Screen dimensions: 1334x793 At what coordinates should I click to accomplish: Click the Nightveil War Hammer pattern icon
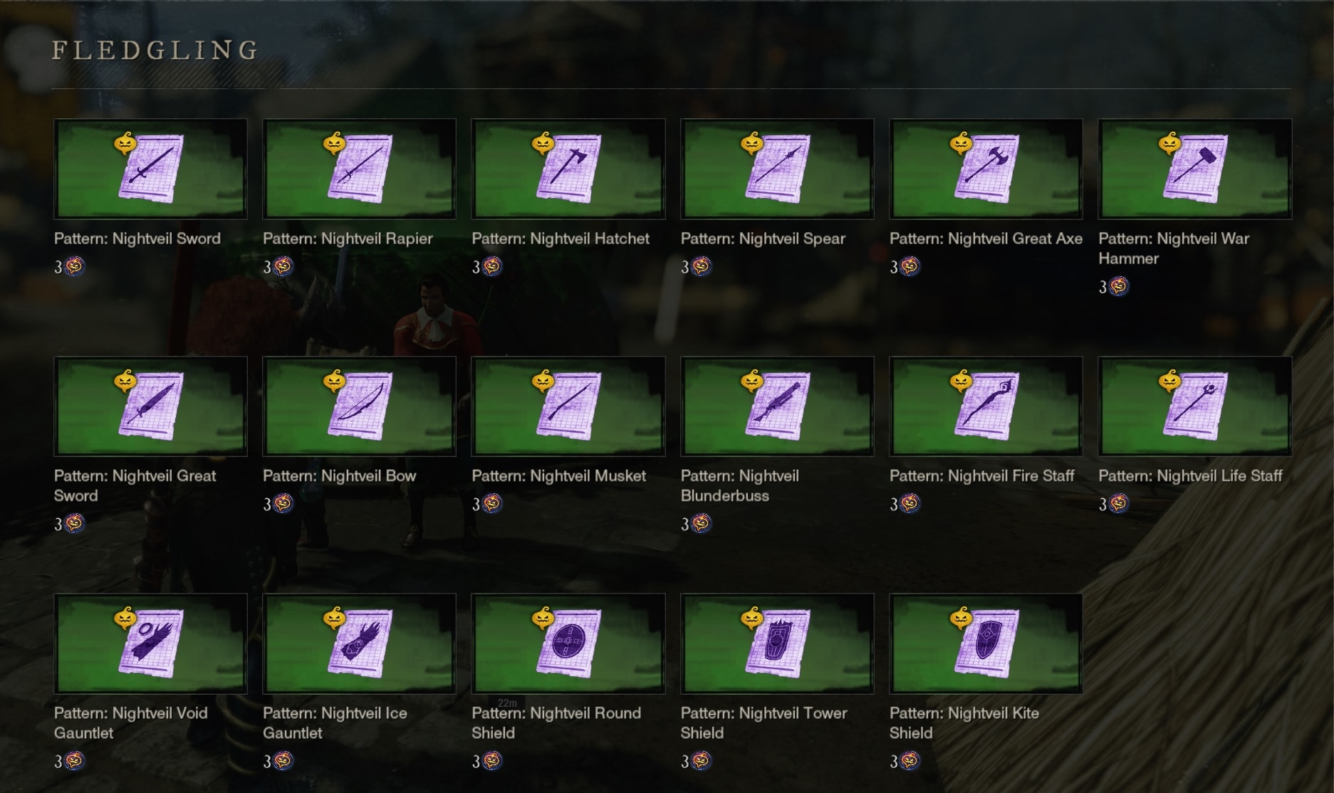(x=1194, y=169)
